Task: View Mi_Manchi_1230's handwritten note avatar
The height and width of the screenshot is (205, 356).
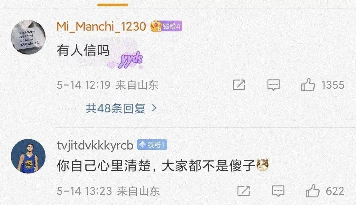Action: click(x=28, y=37)
